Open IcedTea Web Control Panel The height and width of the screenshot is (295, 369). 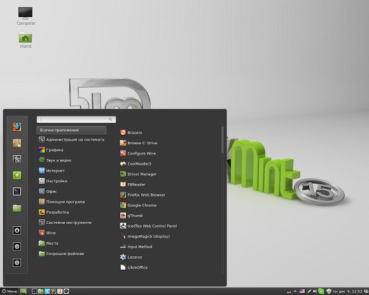[148, 226]
